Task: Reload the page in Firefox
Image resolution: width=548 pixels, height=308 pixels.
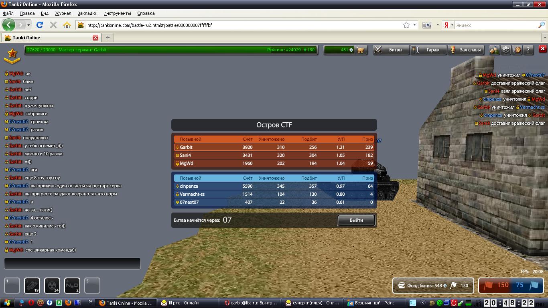Action: click(40, 25)
